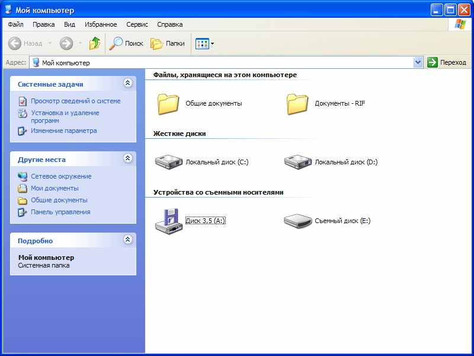Click the Системные задачи header text
The image size is (474, 356).
pos(50,84)
